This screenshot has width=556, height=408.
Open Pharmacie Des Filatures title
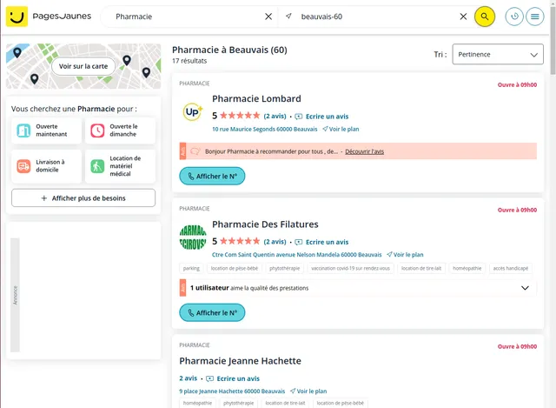[x=265, y=224]
